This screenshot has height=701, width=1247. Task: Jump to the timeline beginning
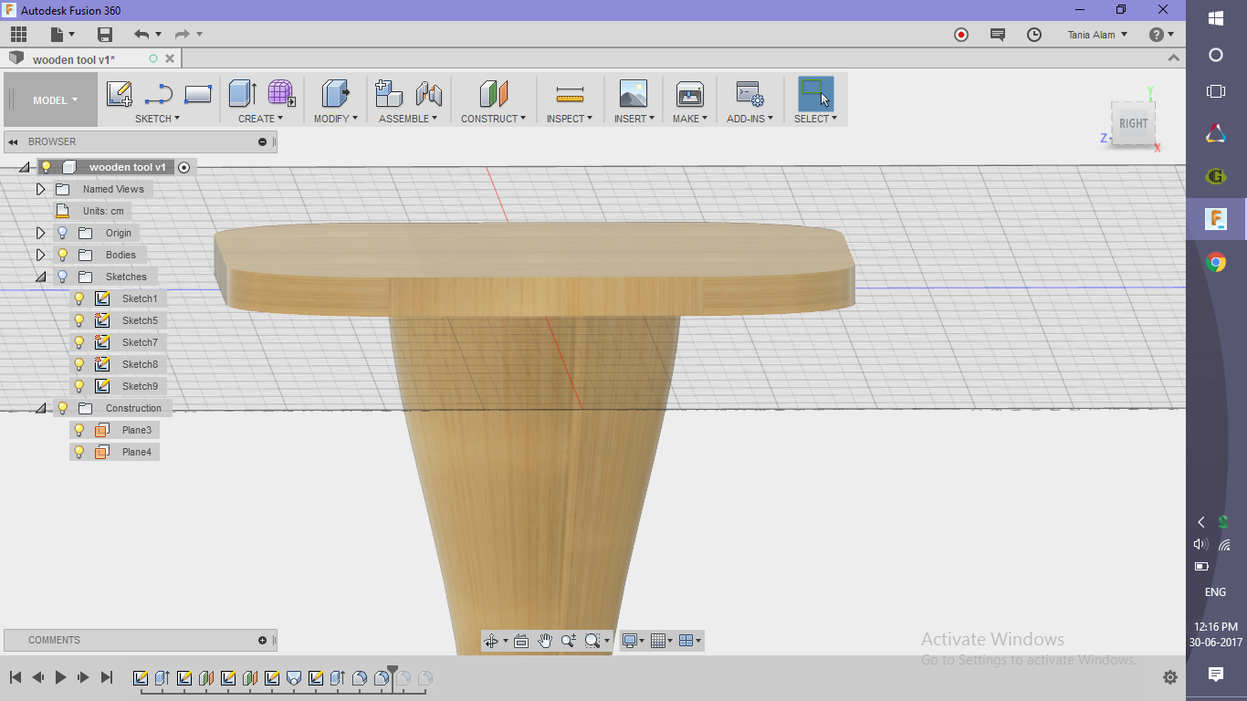[x=16, y=677]
